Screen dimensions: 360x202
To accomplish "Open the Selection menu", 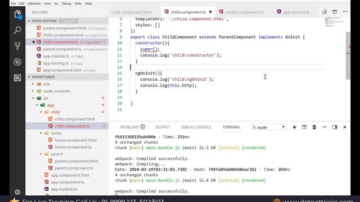I will [x=34, y=3].
